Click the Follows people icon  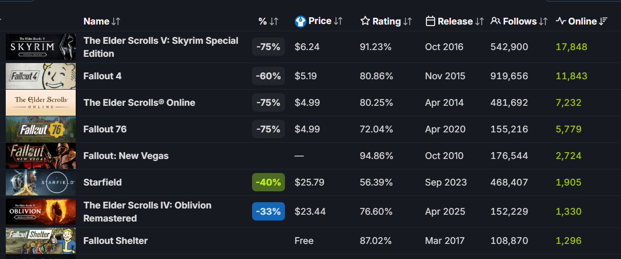[x=495, y=21]
